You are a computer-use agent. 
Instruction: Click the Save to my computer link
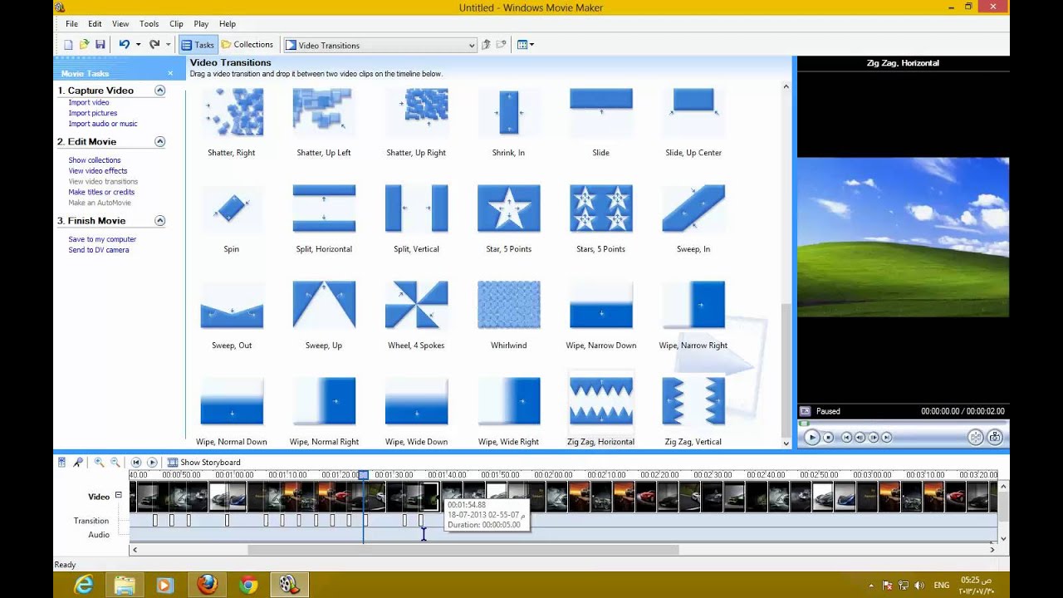[x=102, y=239]
